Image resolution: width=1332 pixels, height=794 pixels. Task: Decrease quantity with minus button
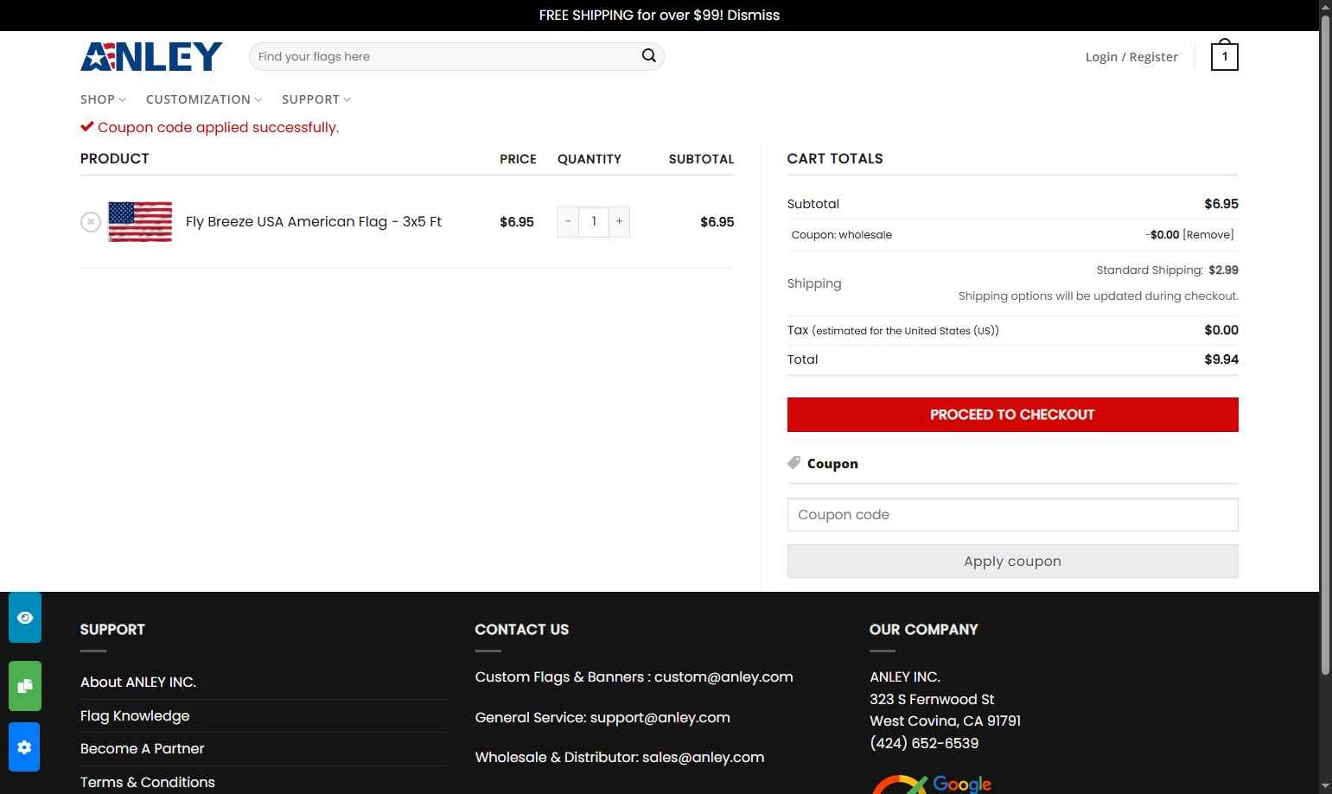[568, 222]
